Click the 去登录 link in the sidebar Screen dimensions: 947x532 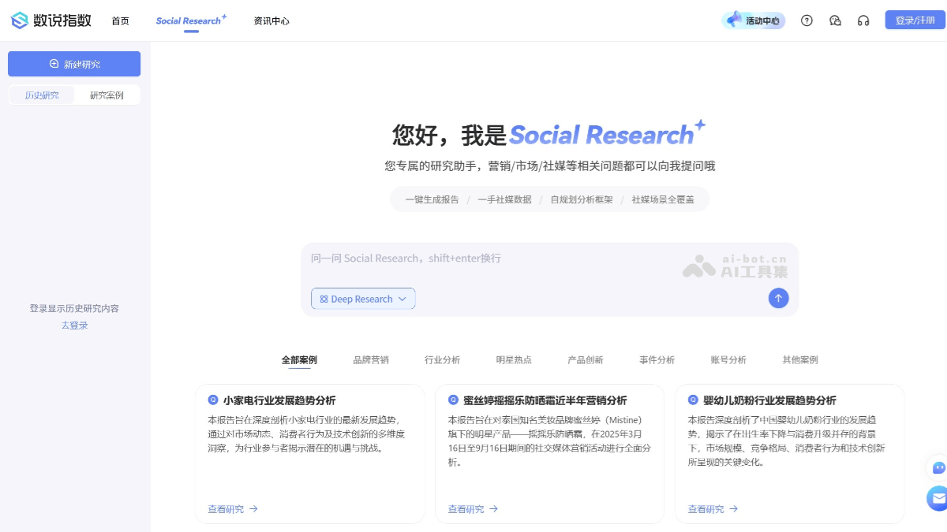click(x=74, y=326)
